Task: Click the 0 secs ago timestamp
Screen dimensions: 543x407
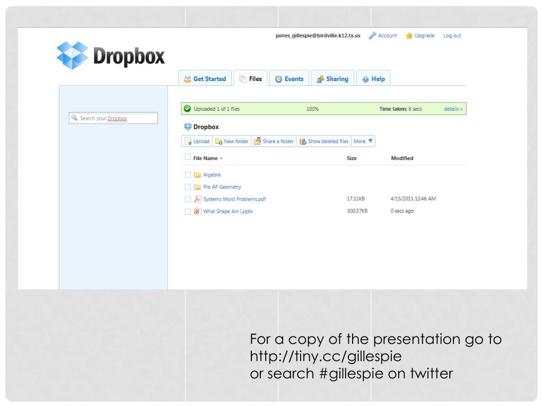Action: click(402, 211)
